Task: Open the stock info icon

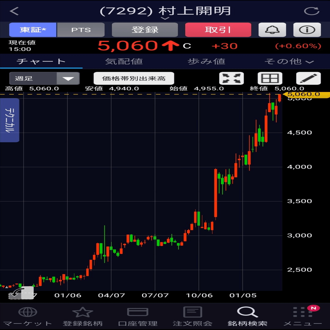Action: coord(307,30)
